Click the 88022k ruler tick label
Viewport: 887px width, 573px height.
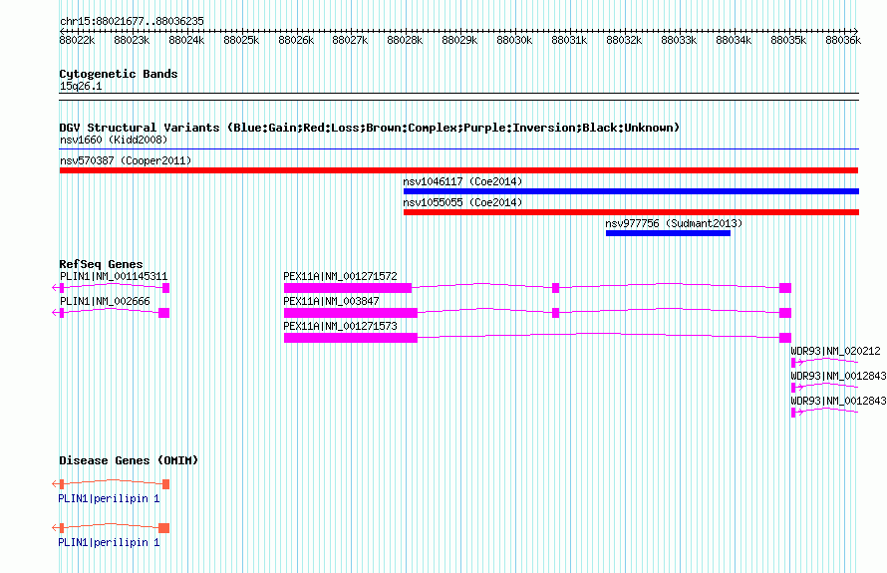pyautogui.click(x=77, y=40)
